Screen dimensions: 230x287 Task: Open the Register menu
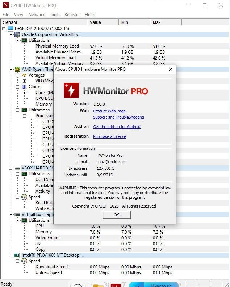click(72, 15)
